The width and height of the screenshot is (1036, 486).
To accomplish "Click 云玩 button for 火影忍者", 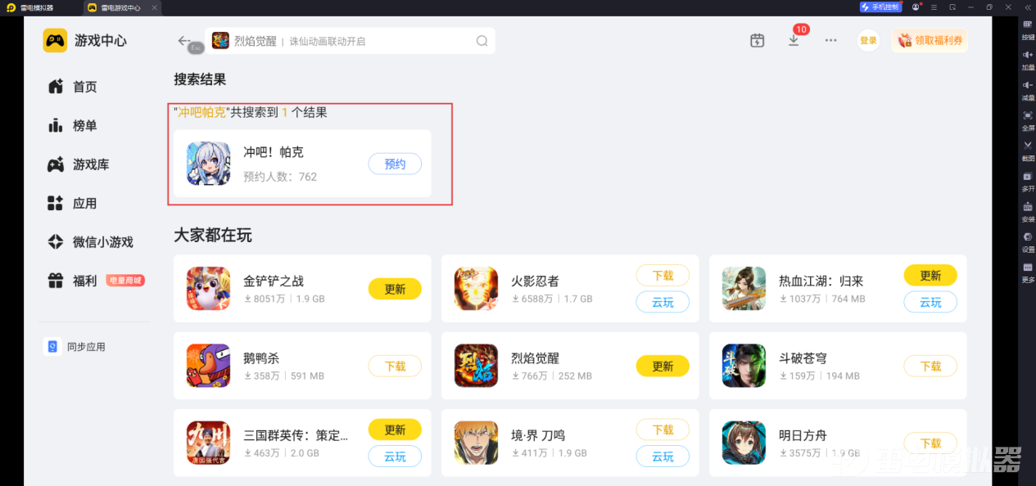I will tap(663, 302).
